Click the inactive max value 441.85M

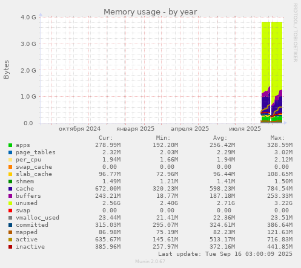pos(280,247)
